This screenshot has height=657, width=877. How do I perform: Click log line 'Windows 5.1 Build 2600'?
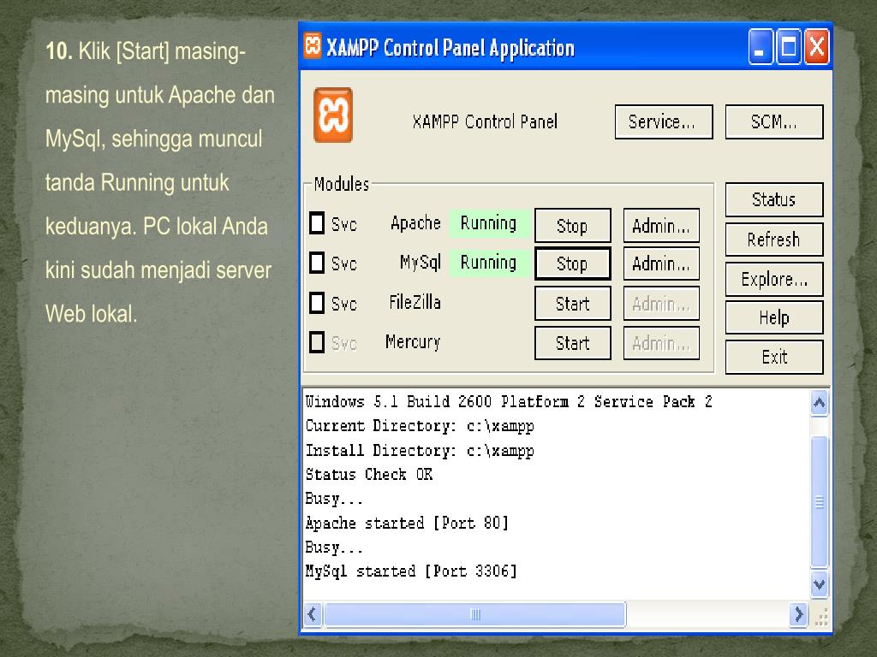pos(399,402)
